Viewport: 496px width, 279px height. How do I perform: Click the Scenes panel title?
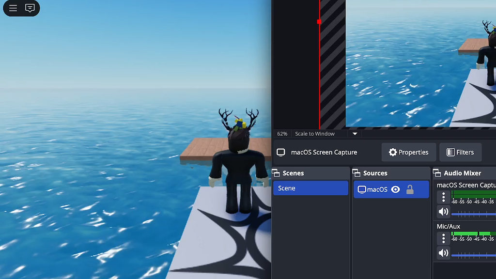tap(293, 173)
